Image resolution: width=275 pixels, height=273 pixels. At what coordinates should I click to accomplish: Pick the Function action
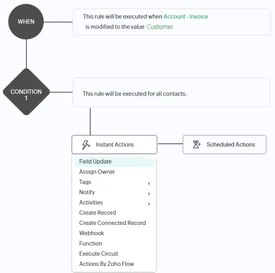91,243
